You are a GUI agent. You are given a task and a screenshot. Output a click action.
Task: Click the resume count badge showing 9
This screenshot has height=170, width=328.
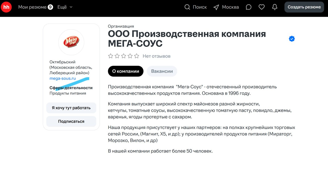click(x=50, y=7)
